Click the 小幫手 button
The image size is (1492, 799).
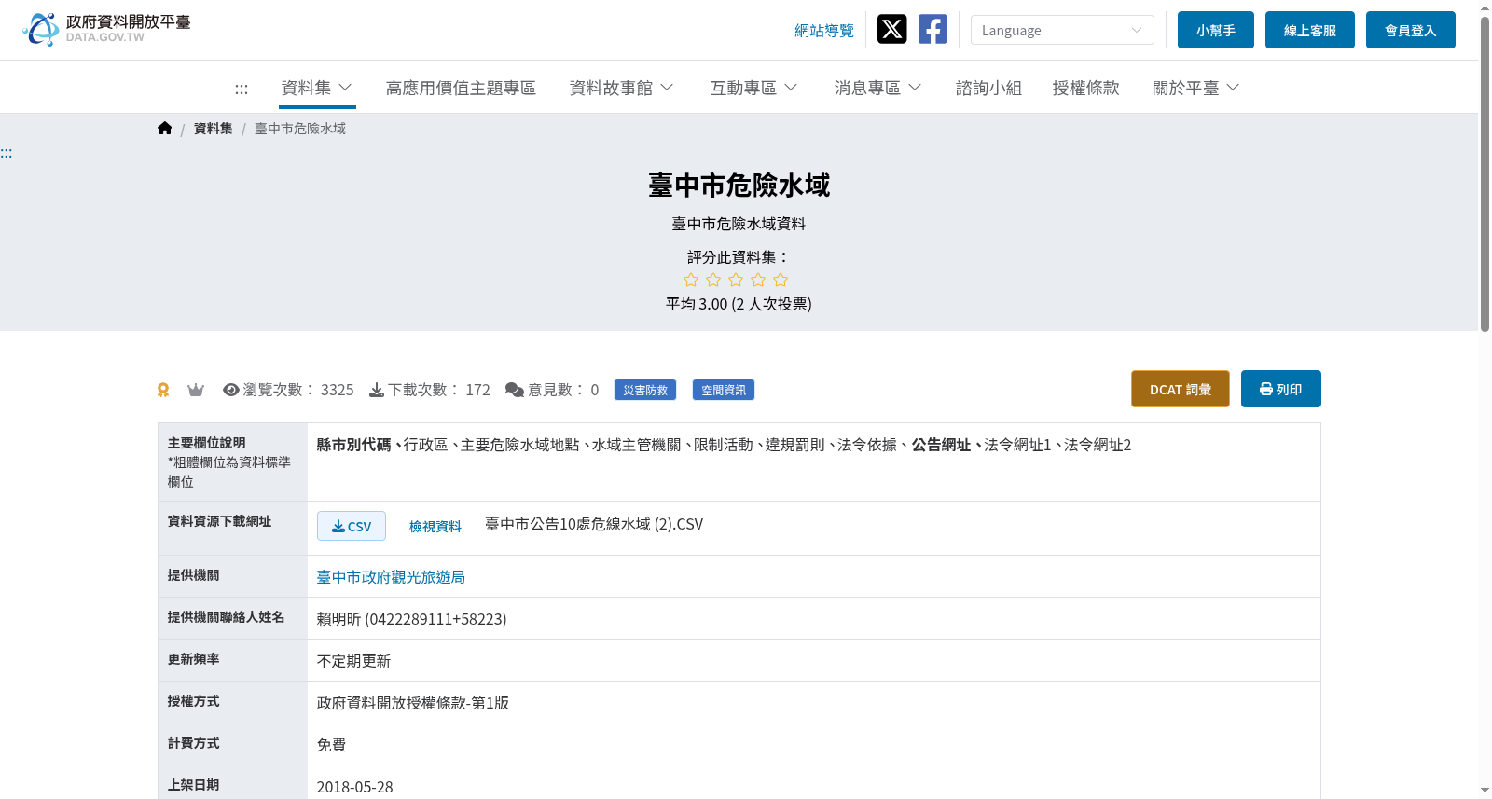click(1216, 30)
